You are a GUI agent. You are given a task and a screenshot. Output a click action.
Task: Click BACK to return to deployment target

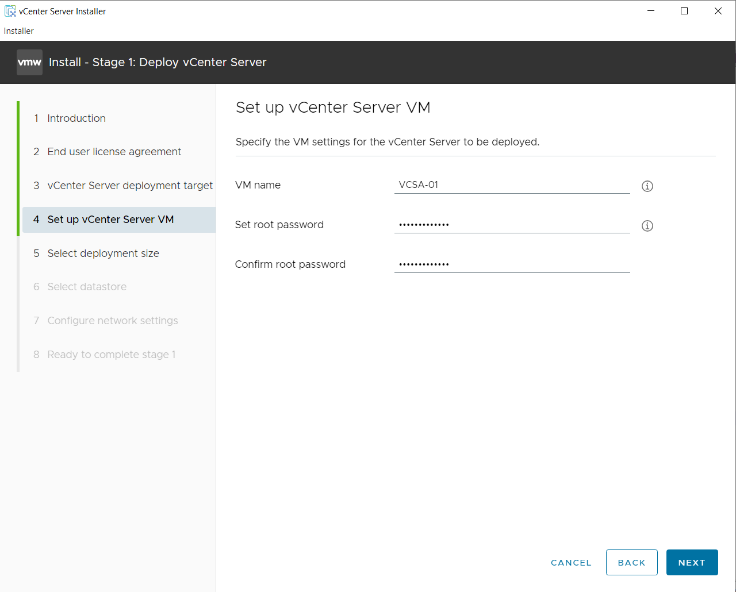pos(631,562)
